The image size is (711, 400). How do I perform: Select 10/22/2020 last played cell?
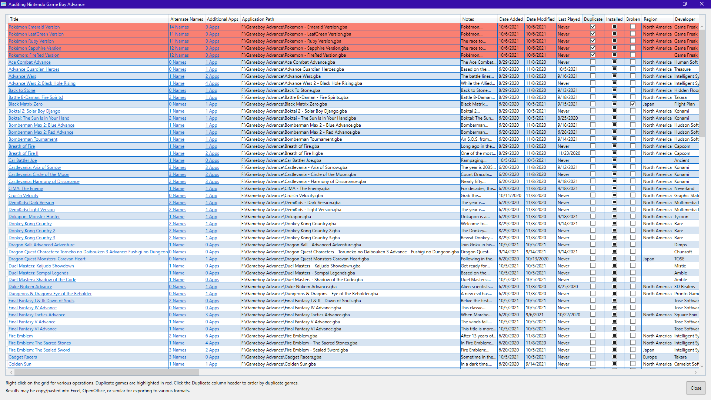(569, 315)
